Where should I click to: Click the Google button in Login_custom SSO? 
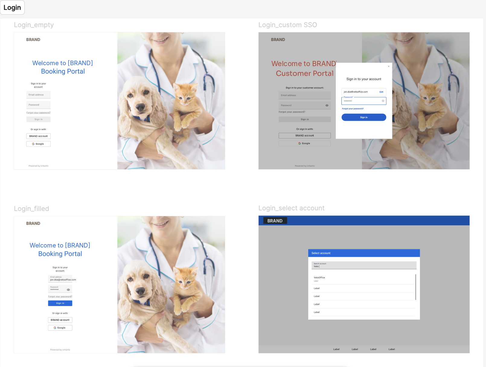(305, 144)
